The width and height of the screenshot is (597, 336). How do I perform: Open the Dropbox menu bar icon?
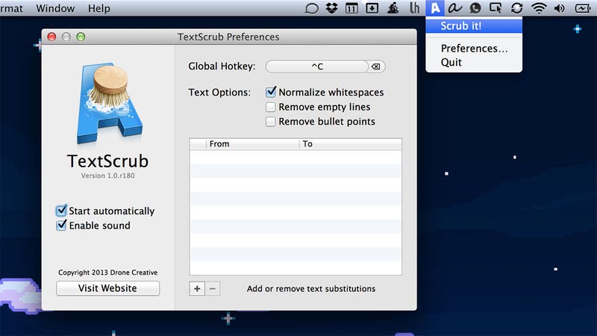pos(331,8)
